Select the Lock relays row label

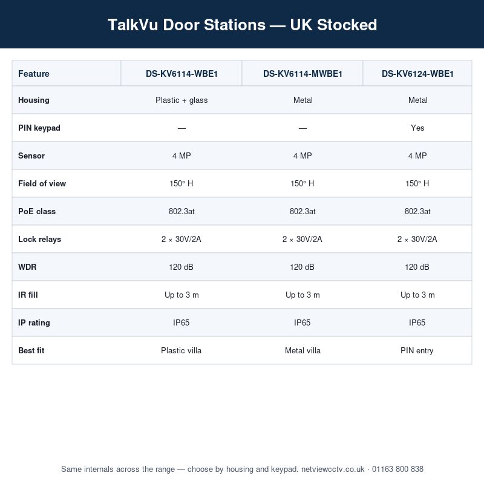[x=39, y=239]
